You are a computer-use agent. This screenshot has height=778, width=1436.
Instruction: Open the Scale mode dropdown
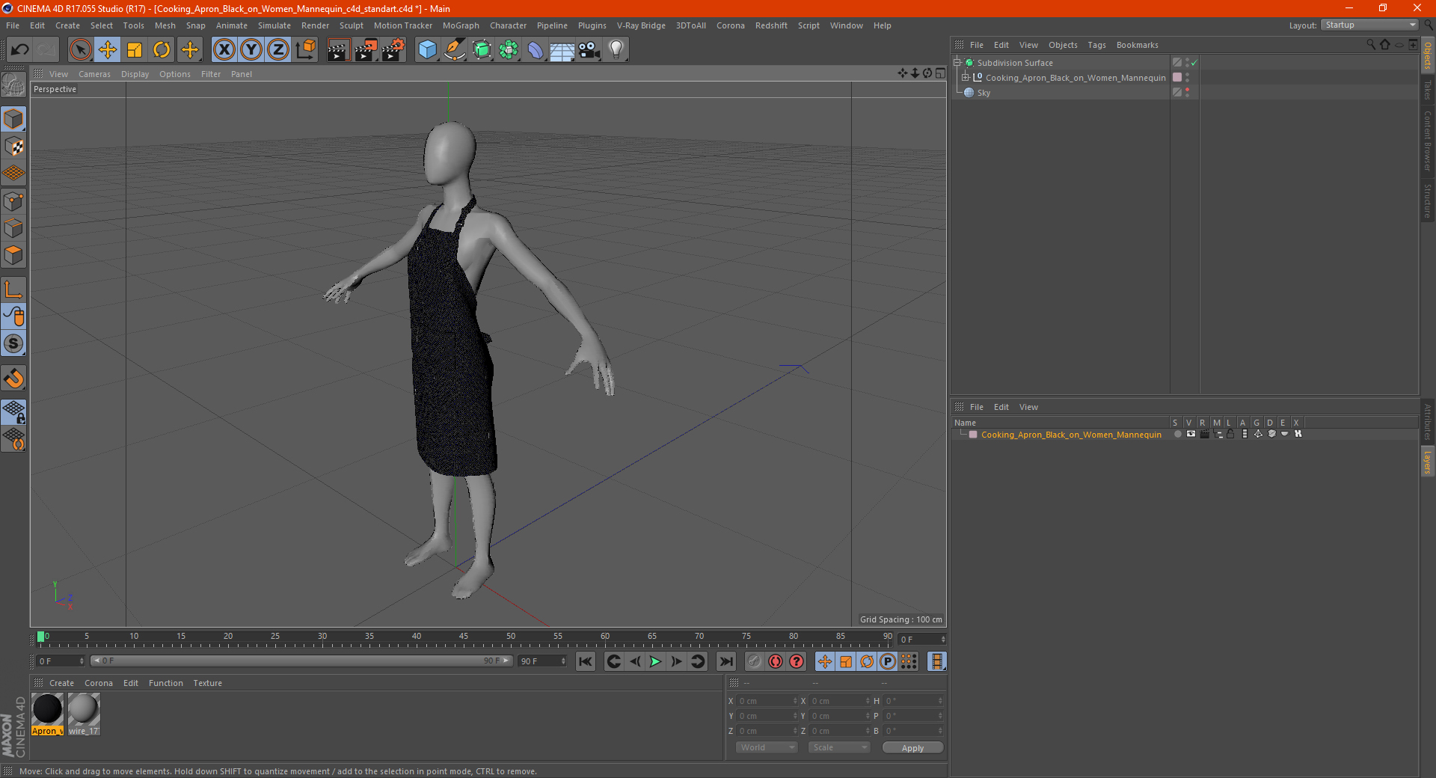(x=839, y=747)
